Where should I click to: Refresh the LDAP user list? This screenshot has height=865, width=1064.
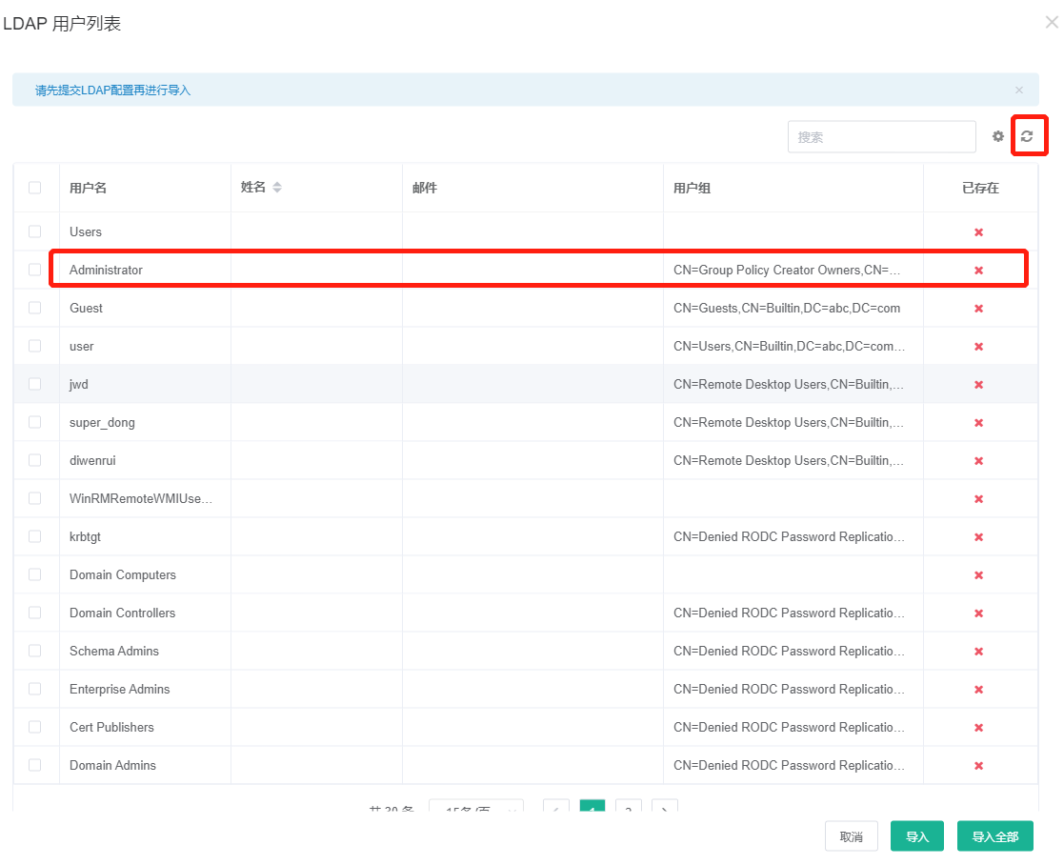pyautogui.click(x=1029, y=136)
